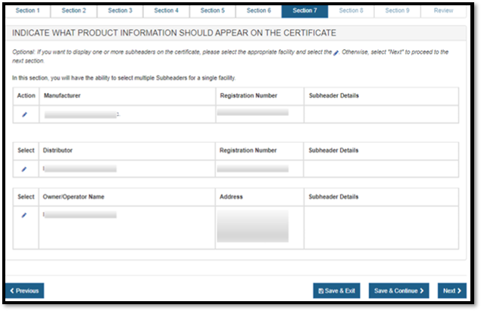Switch to Section 2 tab
481x311 pixels.
(x=73, y=11)
